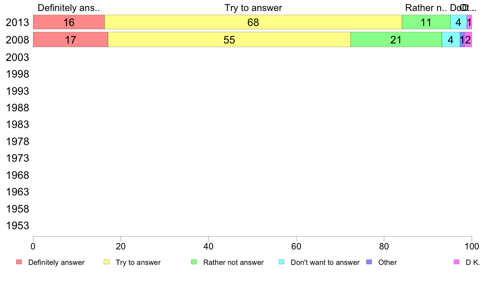This screenshot has width=483, height=299.
Task: Click the 1988 year label
Action: point(17,108)
